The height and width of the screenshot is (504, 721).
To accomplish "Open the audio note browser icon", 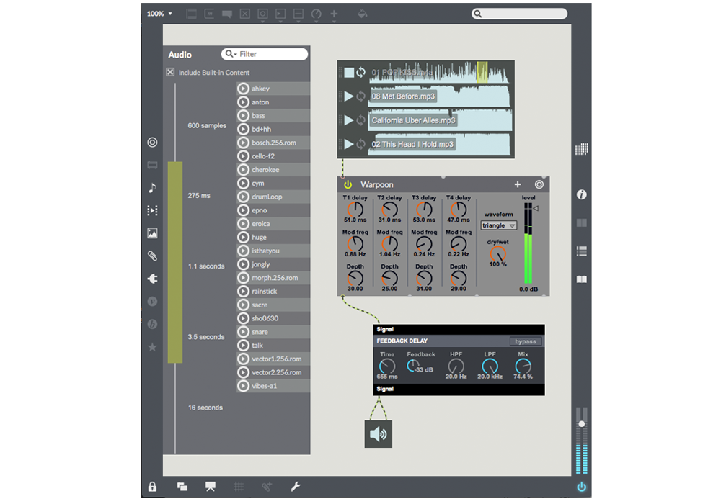I will pyautogui.click(x=152, y=188).
